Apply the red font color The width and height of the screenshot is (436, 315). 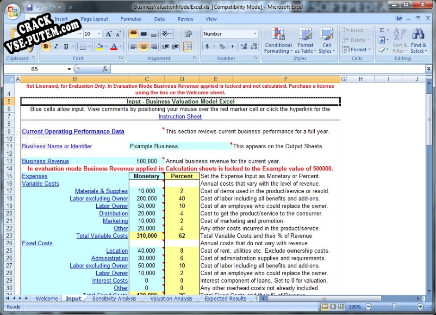tap(114, 46)
